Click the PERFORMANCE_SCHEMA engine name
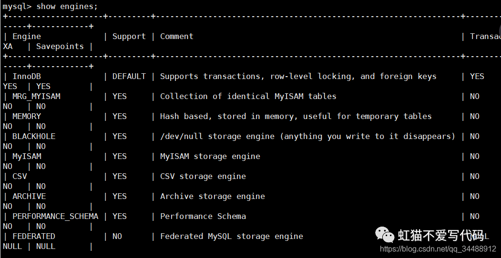This screenshot has width=501, height=258. pos(55,217)
